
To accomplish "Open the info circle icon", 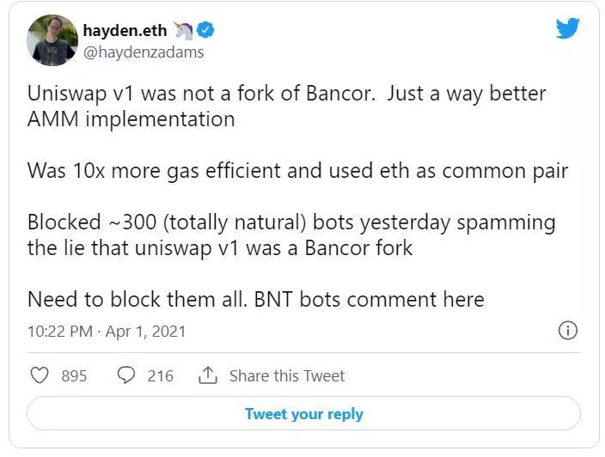I will tap(567, 331).
